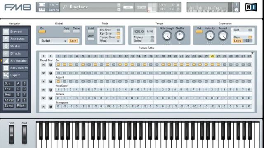264x148 pixels.
Task: Click the Paste button in Global
Action: click(x=76, y=32)
